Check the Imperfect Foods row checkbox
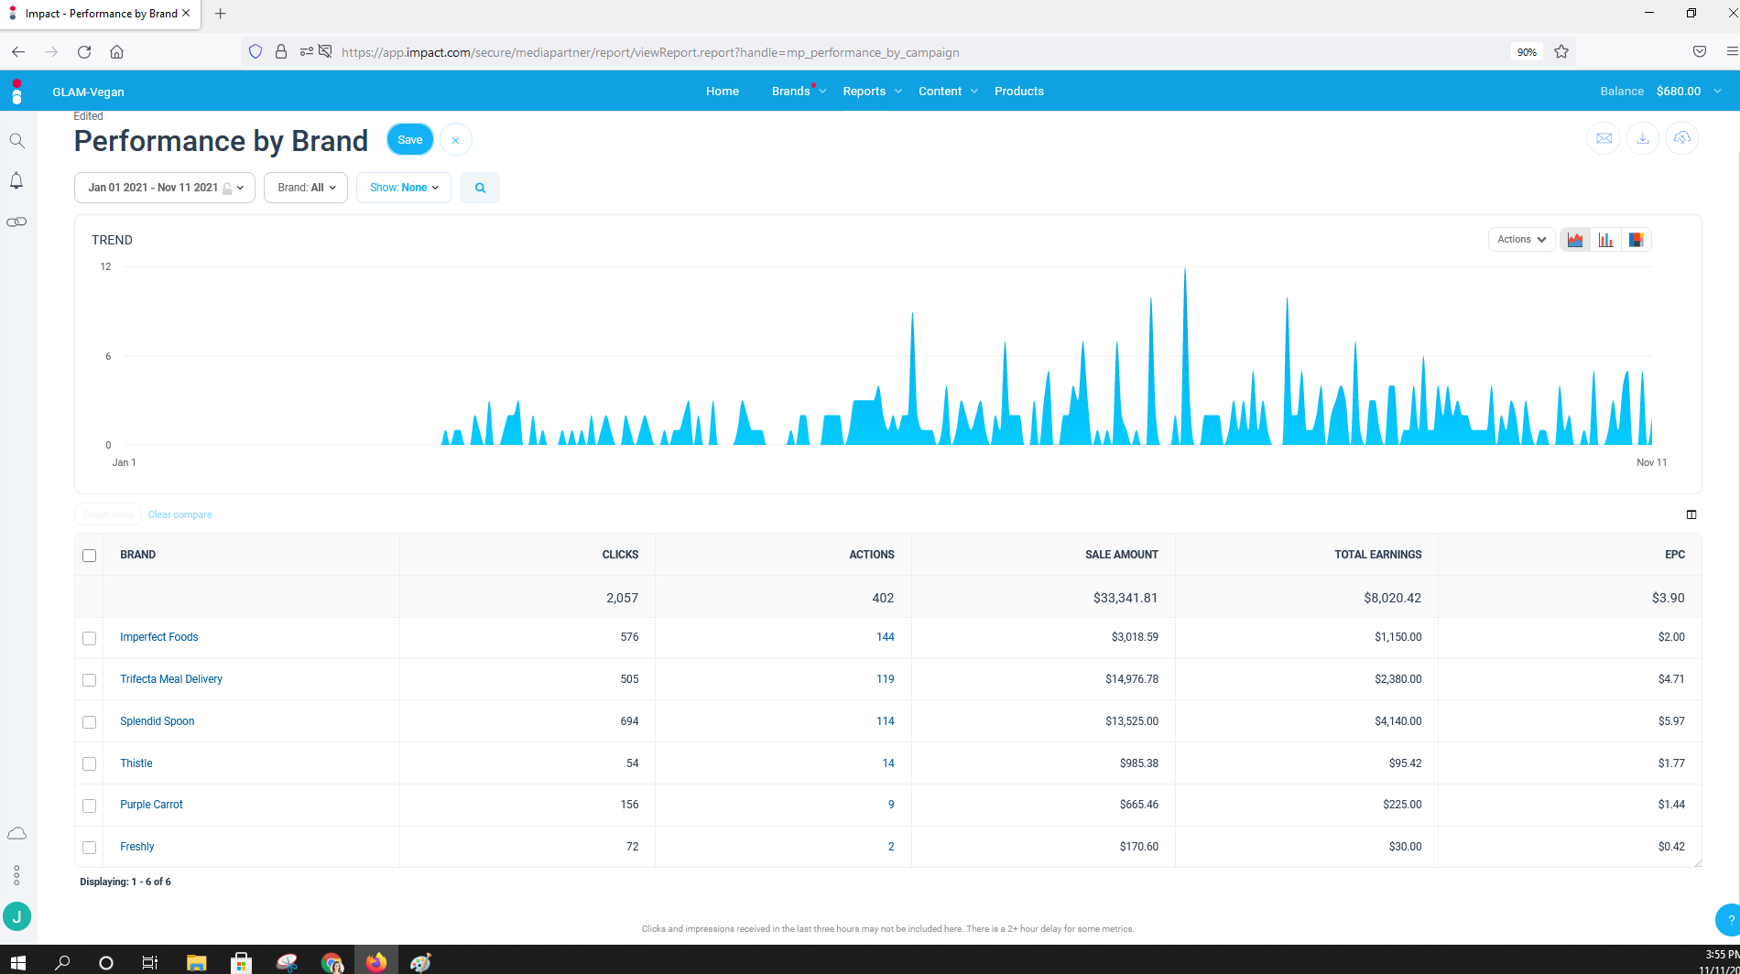The height and width of the screenshot is (974, 1740). [89, 638]
